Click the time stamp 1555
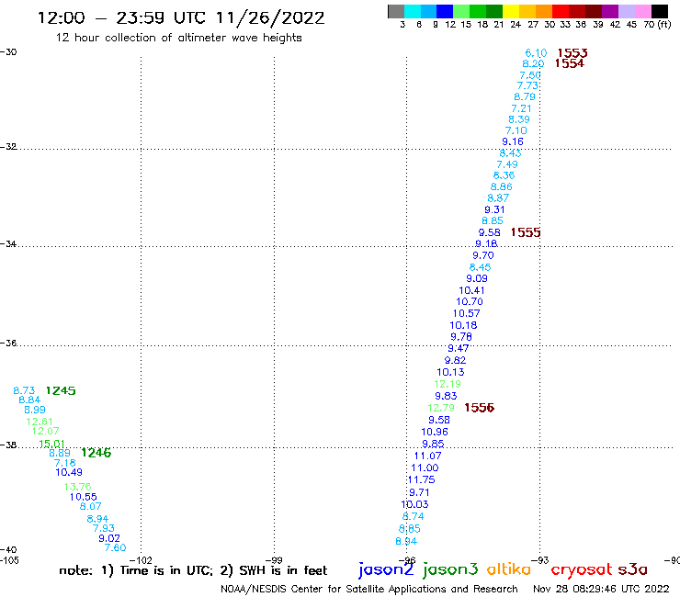Screen dimensions: 680x597 point(526,232)
